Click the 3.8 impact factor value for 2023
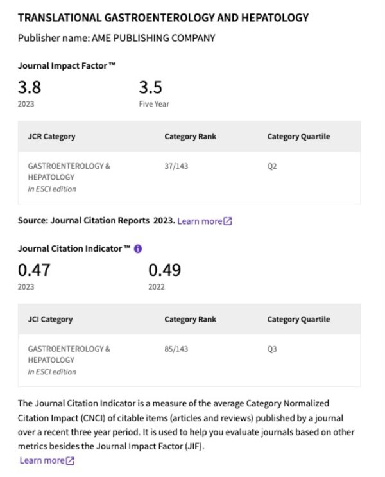 [x=29, y=87]
